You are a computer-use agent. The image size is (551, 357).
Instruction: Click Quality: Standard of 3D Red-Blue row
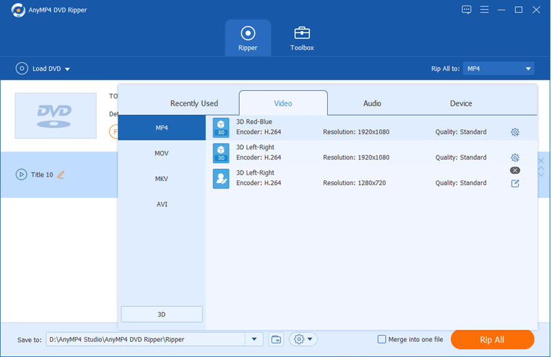(461, 132)
